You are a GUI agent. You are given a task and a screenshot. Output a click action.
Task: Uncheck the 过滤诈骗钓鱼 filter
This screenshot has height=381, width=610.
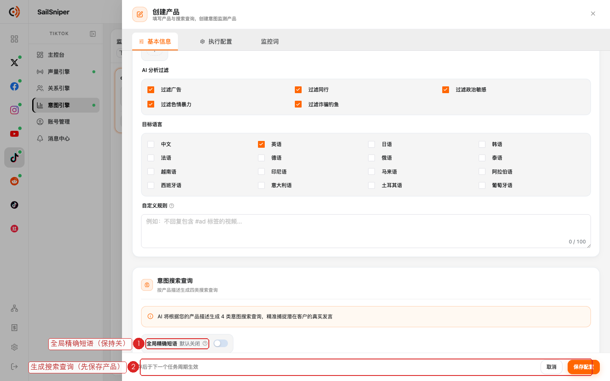coord(298,104)
